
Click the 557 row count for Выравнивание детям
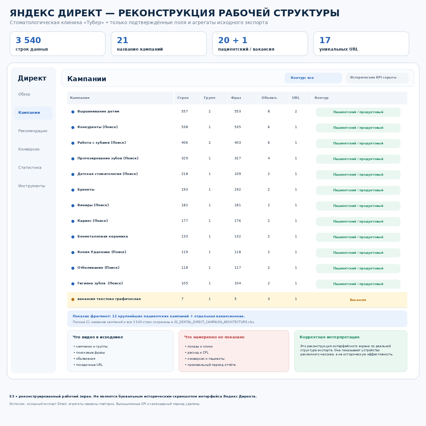184,111
